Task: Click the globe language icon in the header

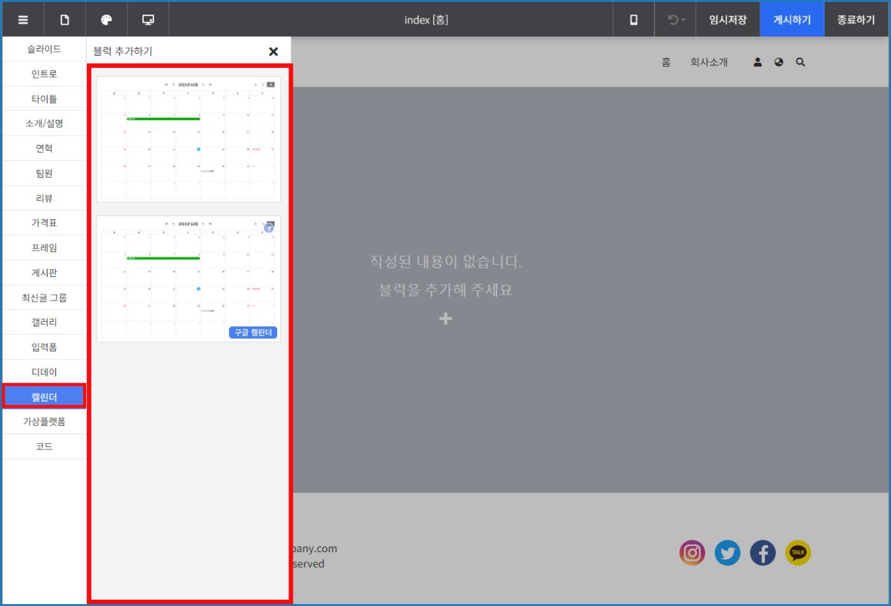Action: click(x=779, y=61)
